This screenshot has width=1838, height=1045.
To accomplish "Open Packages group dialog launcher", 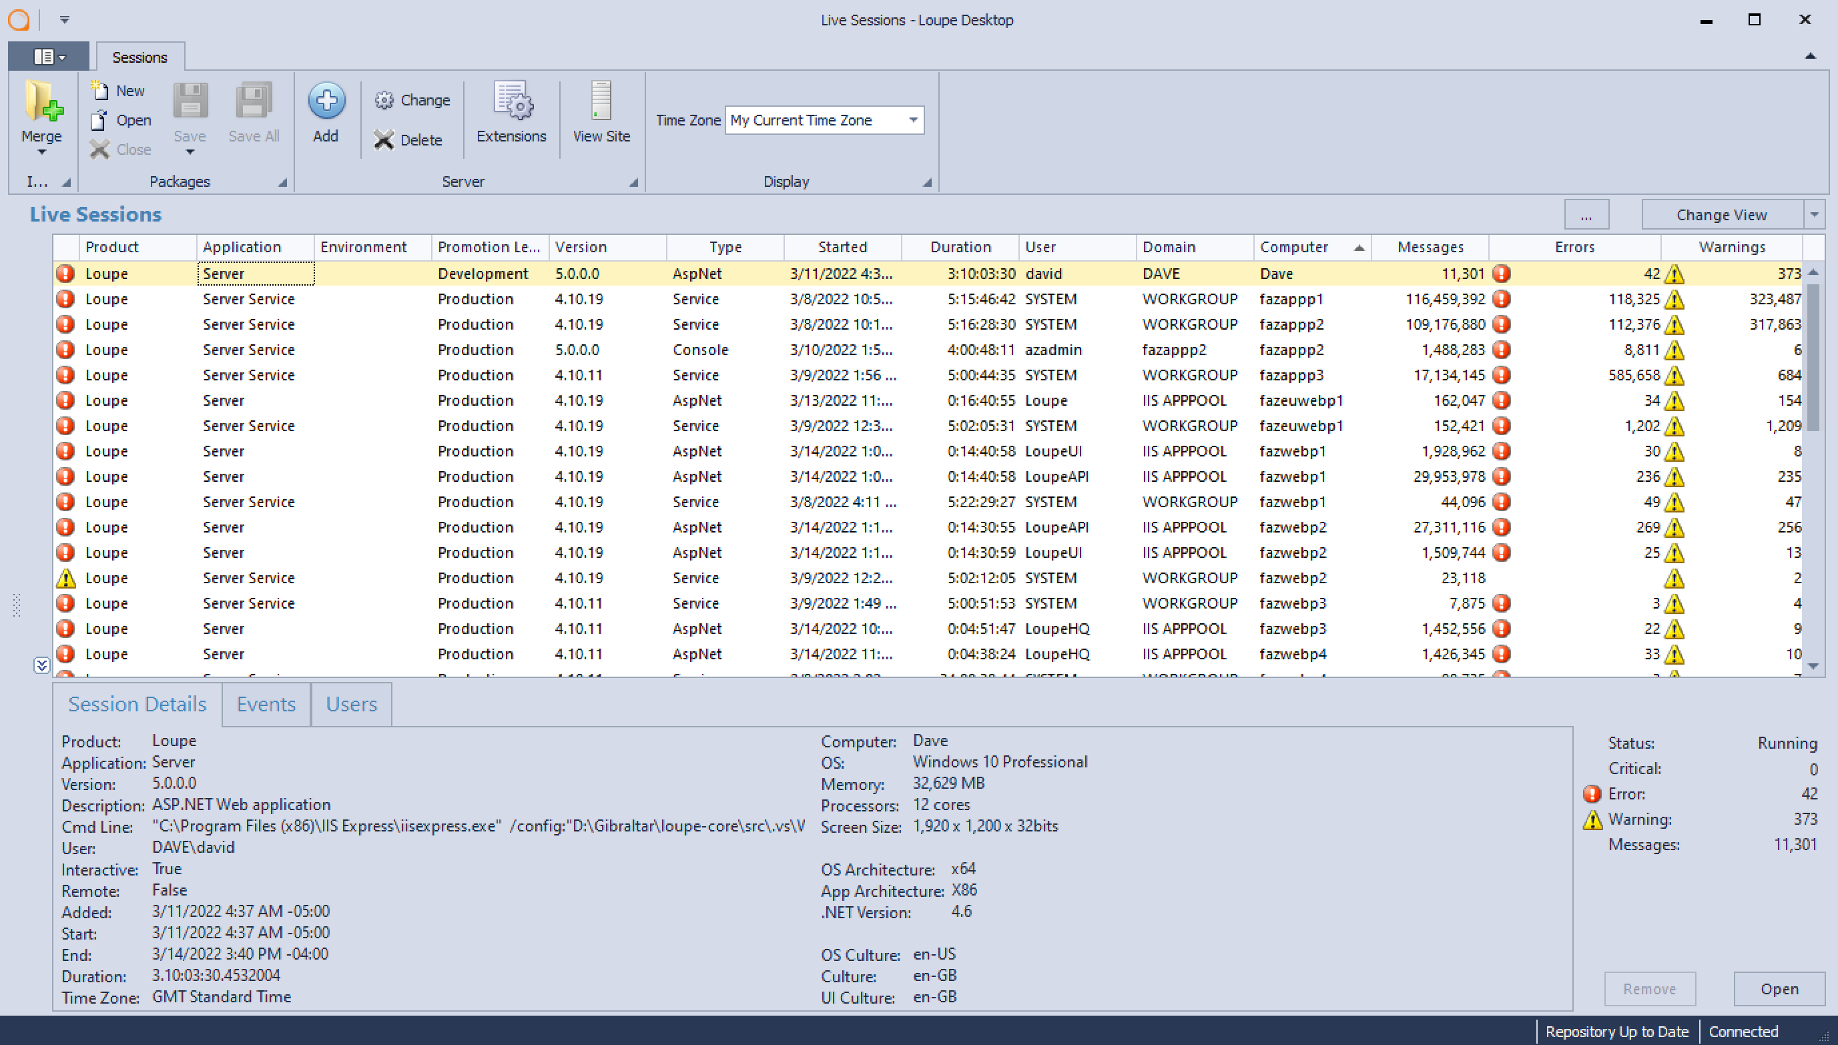I will tap(282, 182).
